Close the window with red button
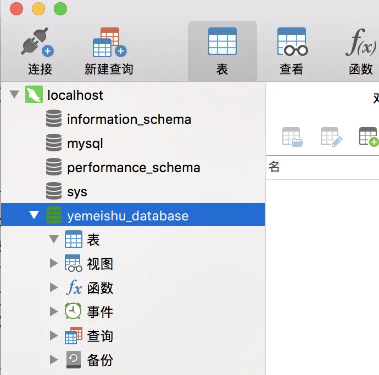This screenshot has height=375, width=379. (x=16, y=9)
